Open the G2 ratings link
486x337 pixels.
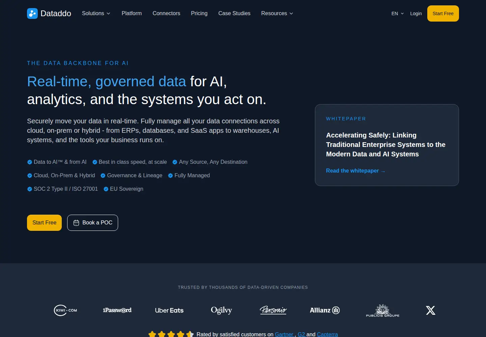(301, 334)
